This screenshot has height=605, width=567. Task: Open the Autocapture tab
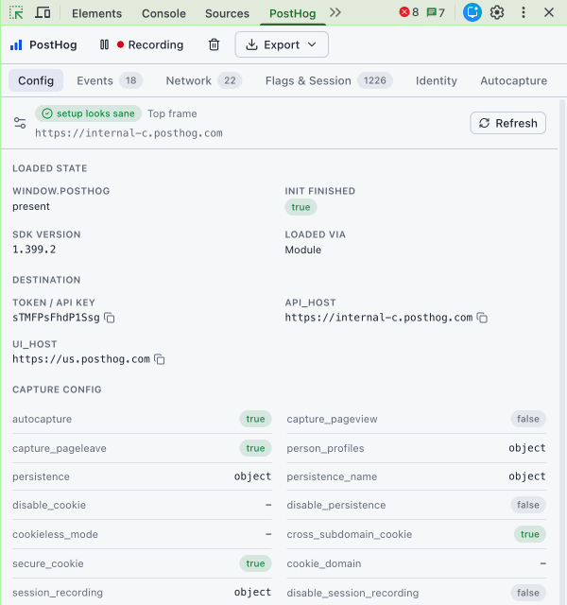(x=513, y=80)
